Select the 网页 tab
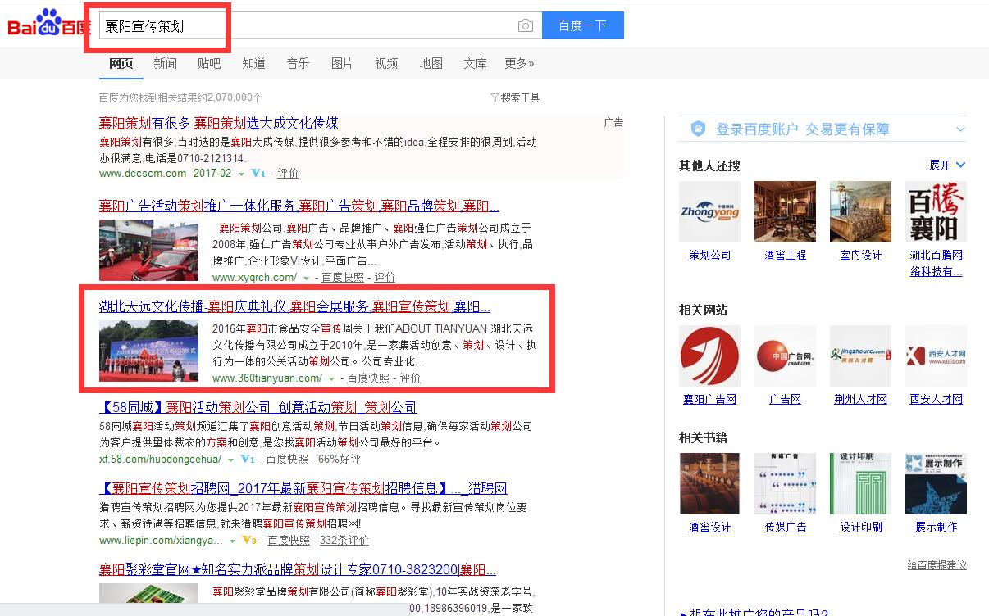 point(121,63)
